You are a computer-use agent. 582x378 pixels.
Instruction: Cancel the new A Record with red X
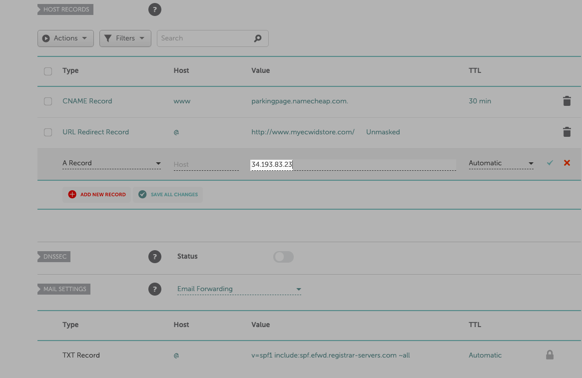[x=567, y=163]
